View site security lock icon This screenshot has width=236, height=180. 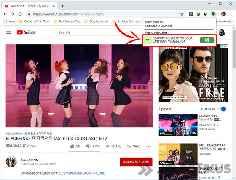[x=29, y=14]
